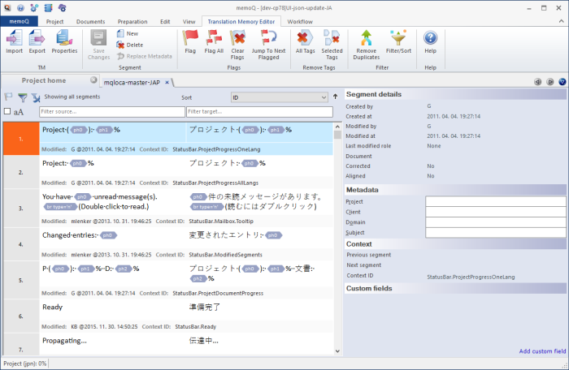Screen dimensions: 569x370
Task: Click 'StatusBar.Mailbox.Tooltip' context ID
Action: pyautogui.click(x=221, y=221)
